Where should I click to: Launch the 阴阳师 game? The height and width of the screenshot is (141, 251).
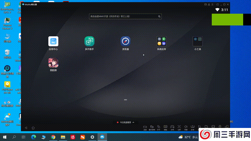coord(53,63)
